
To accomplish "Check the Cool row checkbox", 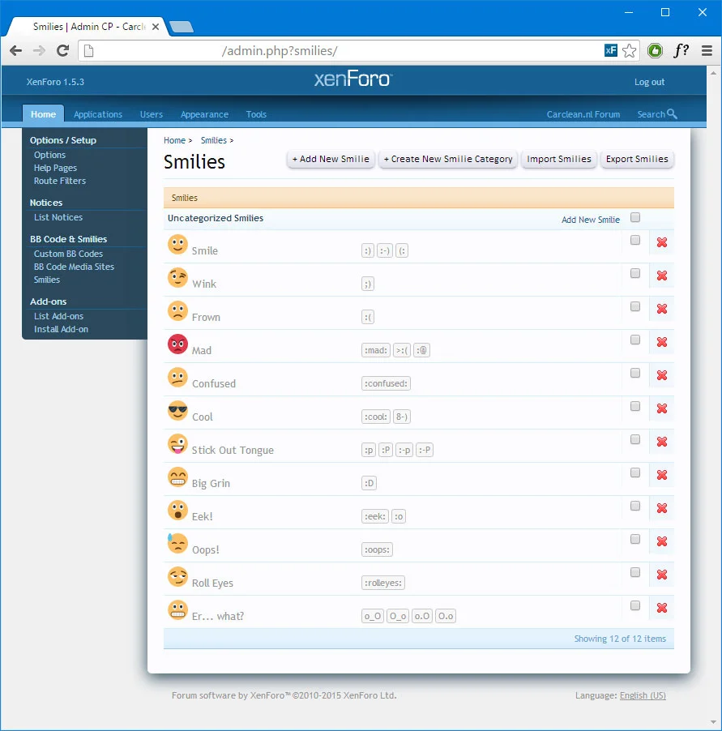I will (634, 406).
